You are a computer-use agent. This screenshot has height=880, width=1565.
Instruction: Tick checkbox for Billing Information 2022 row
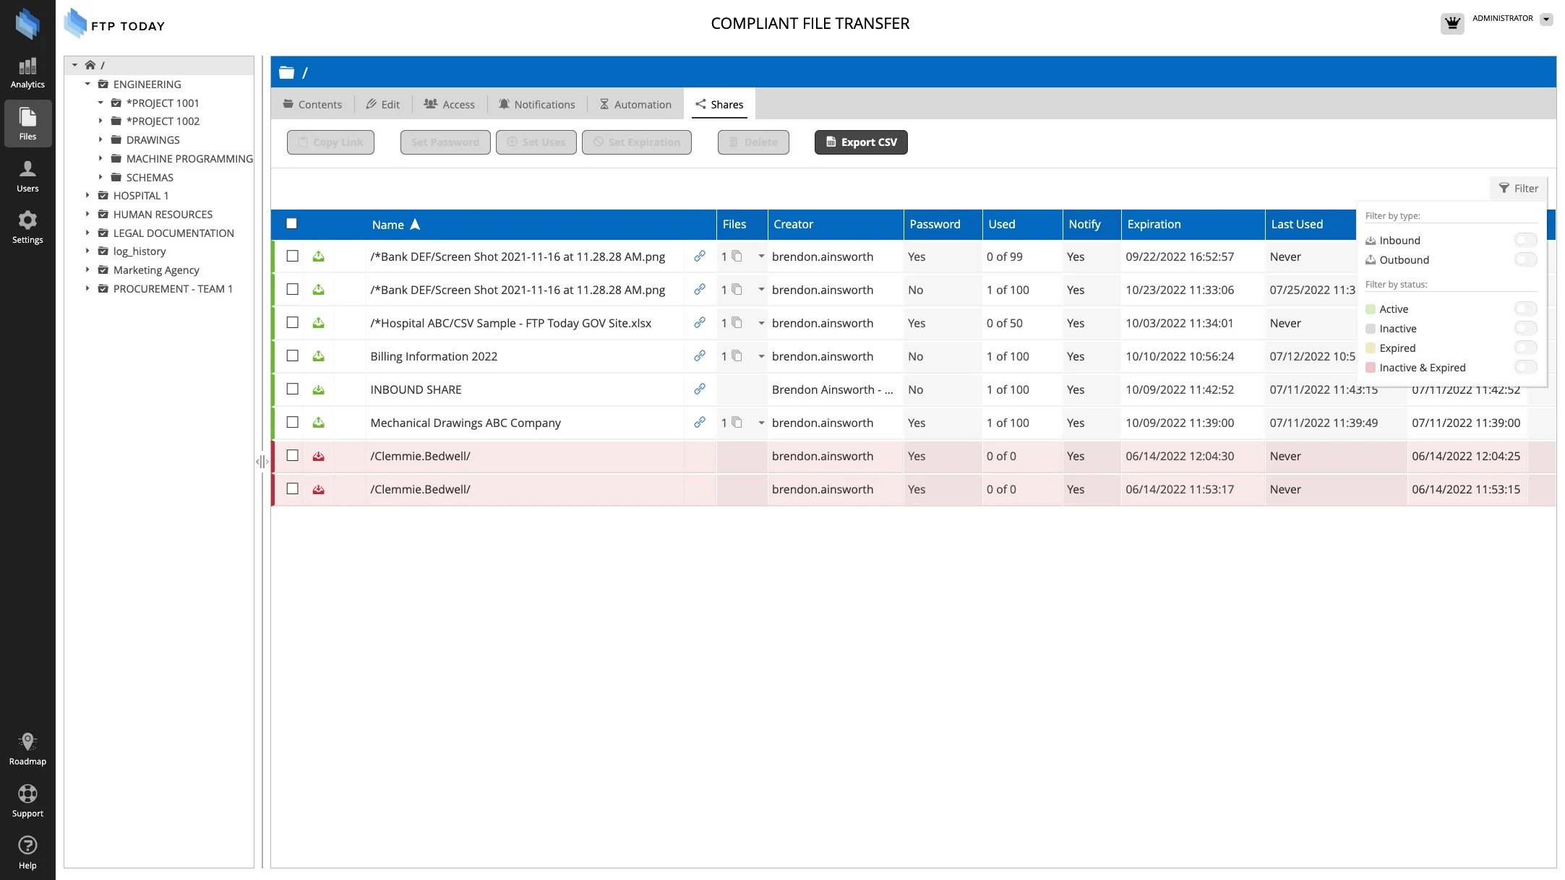point(292,356)
